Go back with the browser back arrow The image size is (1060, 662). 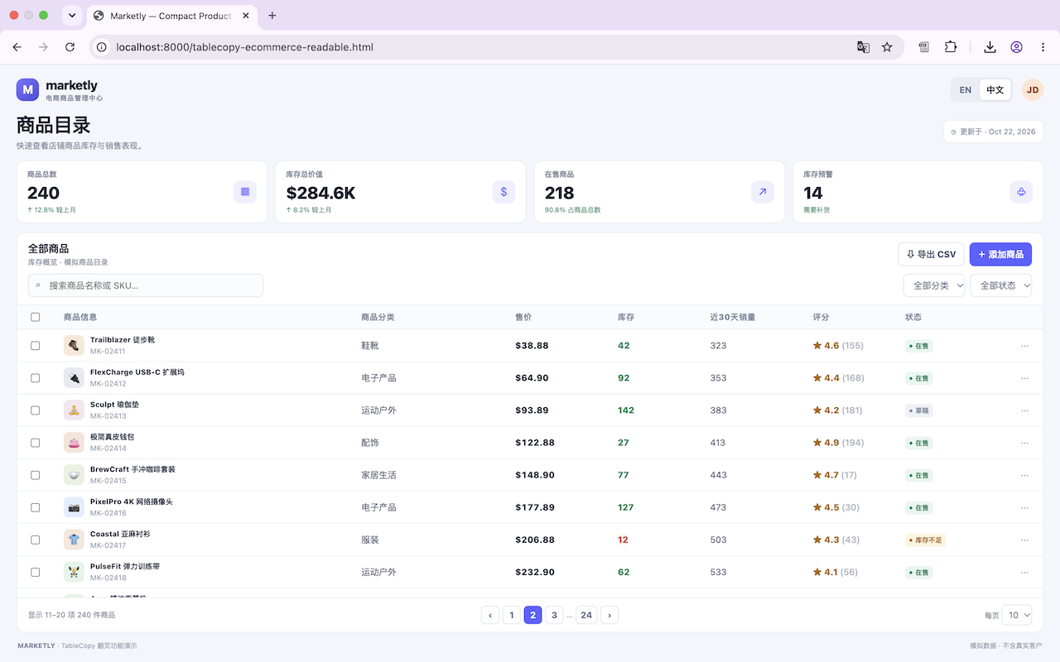pyautogui.click(x=17, y=47)
